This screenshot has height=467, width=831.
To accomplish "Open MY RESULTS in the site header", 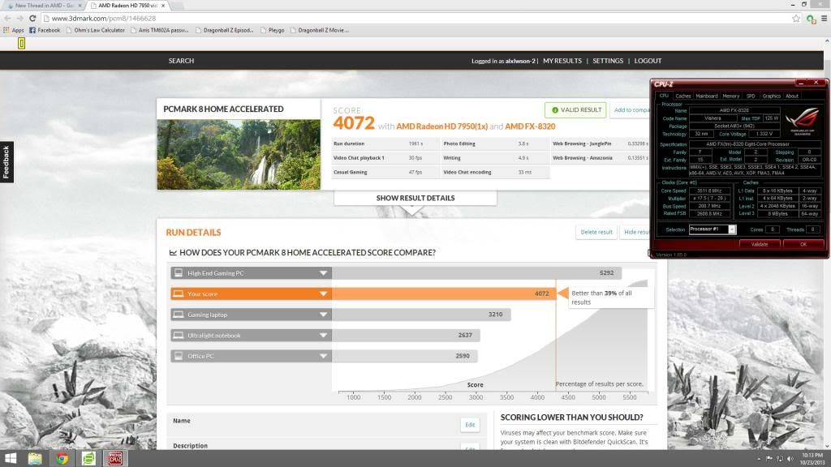I will (562, 61).
